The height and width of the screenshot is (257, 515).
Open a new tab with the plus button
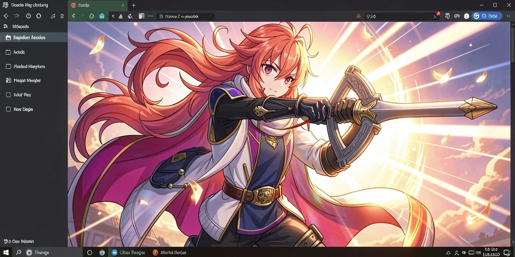pyautogui.click(x=133, y=5)
